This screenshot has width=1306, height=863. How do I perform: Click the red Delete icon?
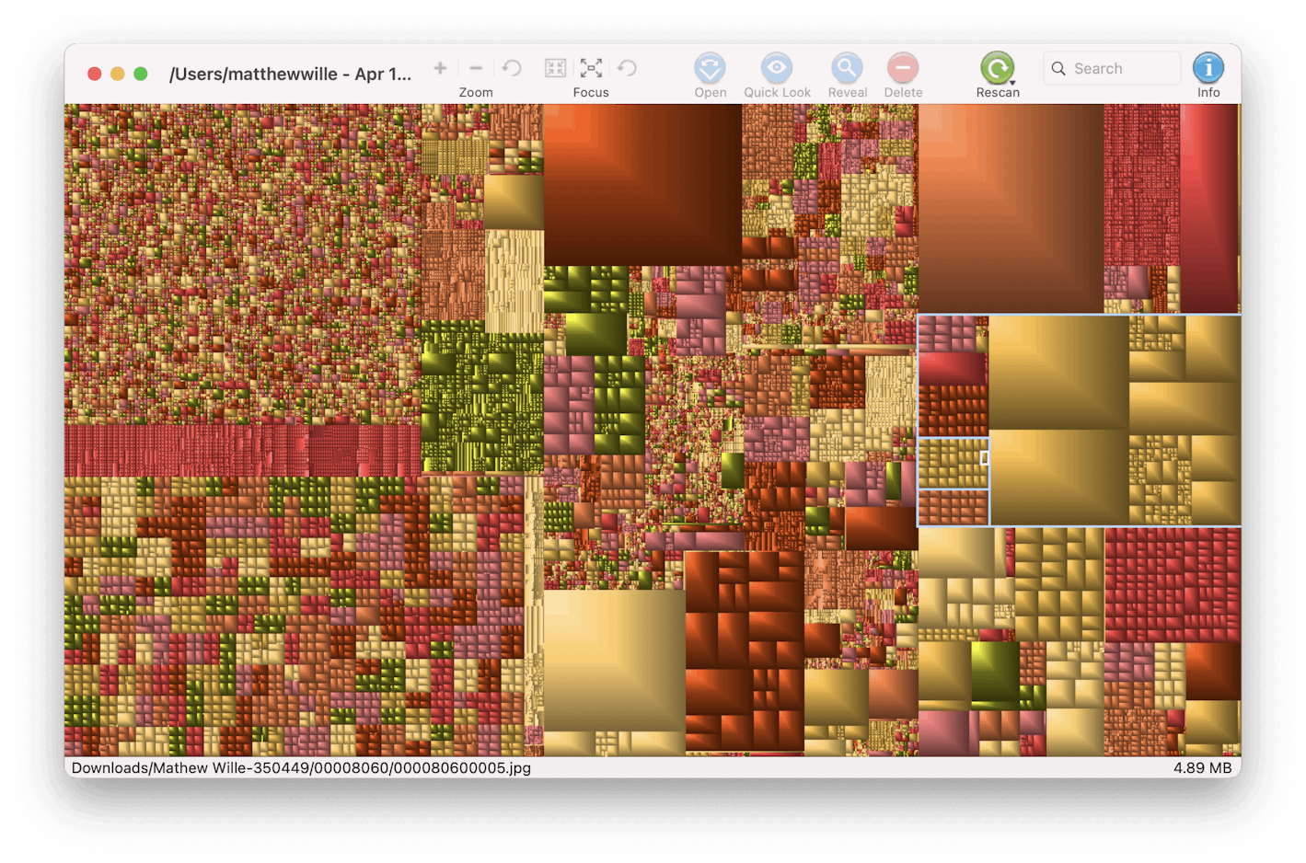tap(903, 69)
